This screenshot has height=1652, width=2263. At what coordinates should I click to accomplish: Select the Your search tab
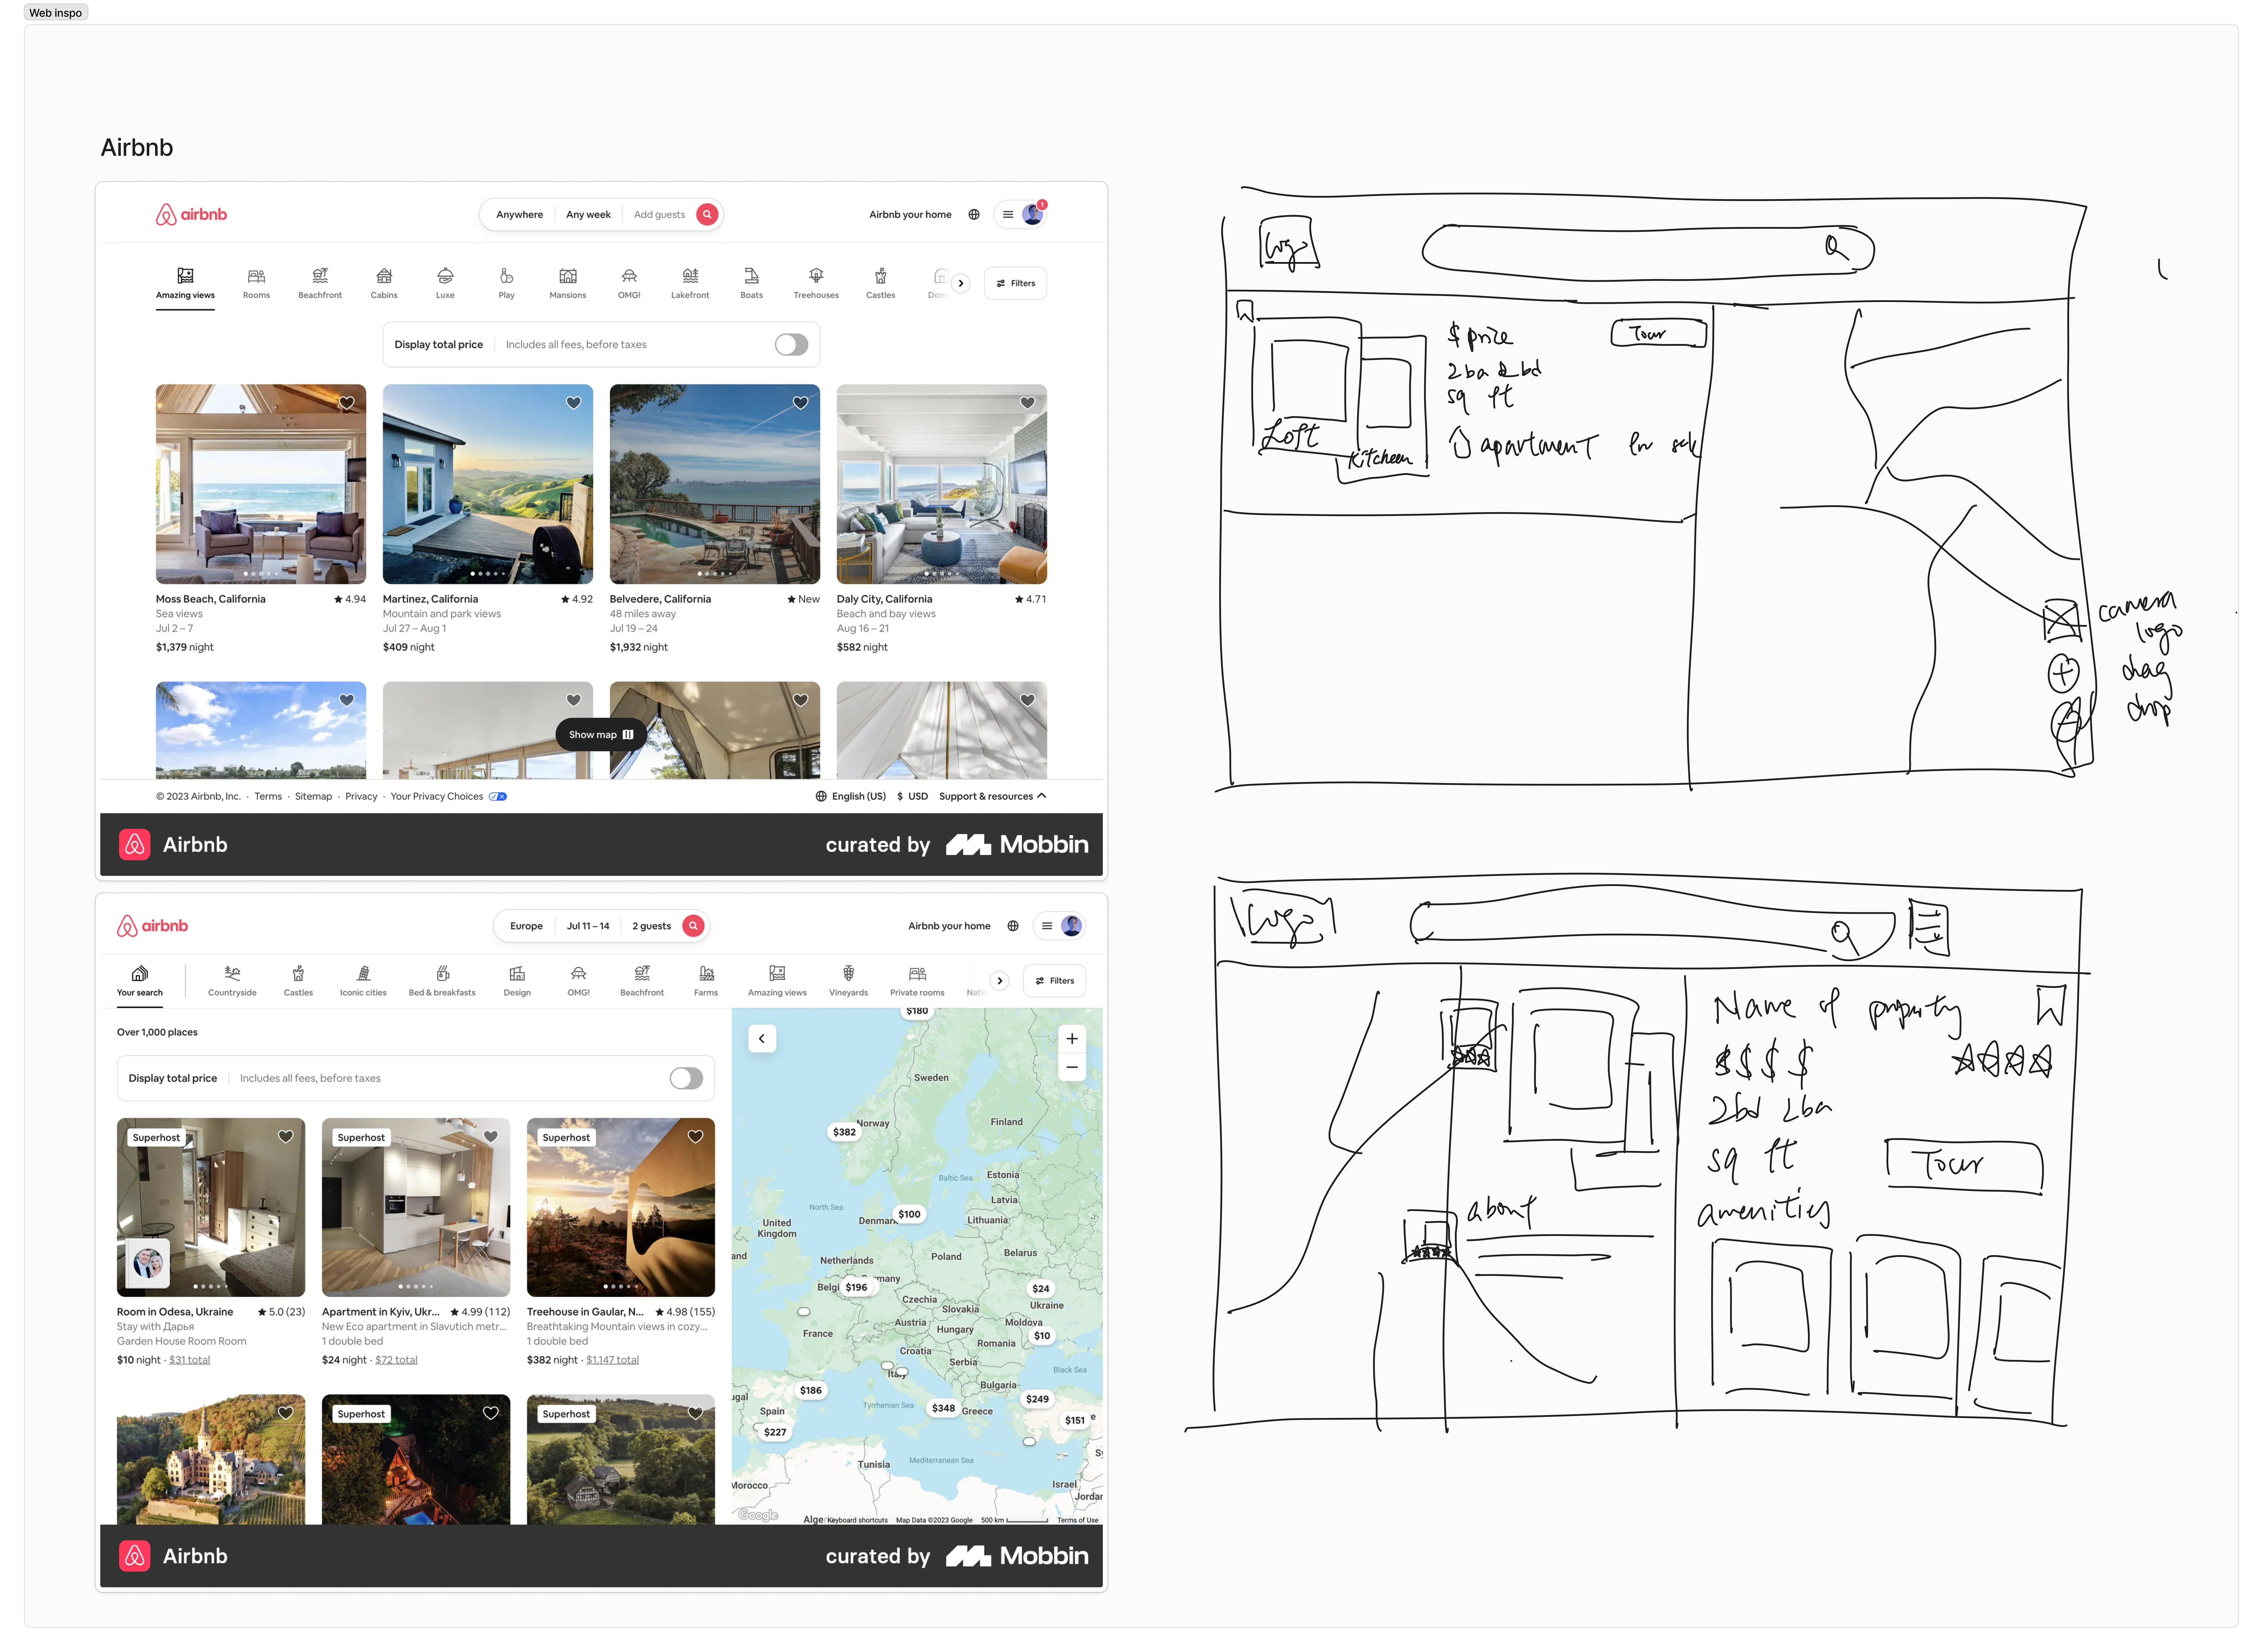click(x=140, y=981)
